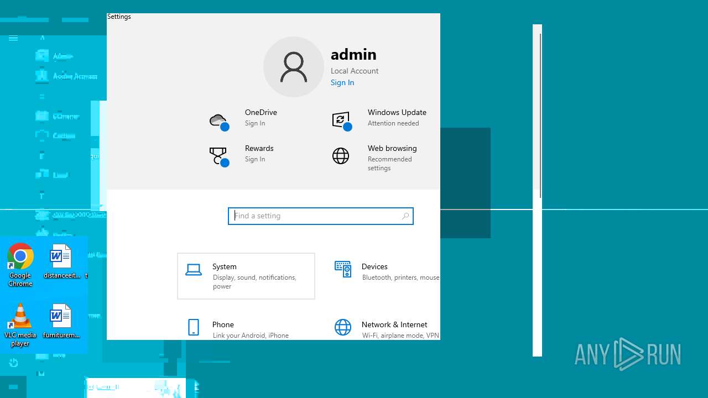Open Google Chrome desktop shortcut

click(x=20, y=265)
